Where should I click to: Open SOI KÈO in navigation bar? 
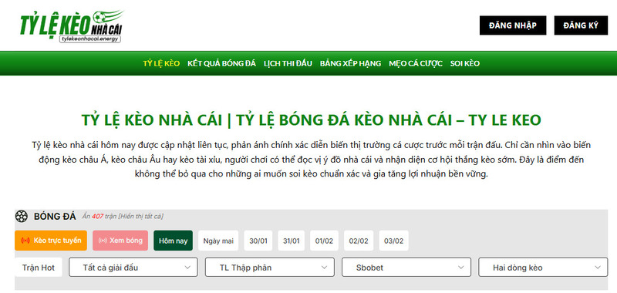(x=465, y=63)
